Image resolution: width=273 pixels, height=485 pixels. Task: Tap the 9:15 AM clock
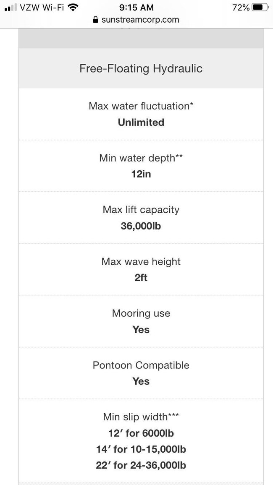(136, 7)
